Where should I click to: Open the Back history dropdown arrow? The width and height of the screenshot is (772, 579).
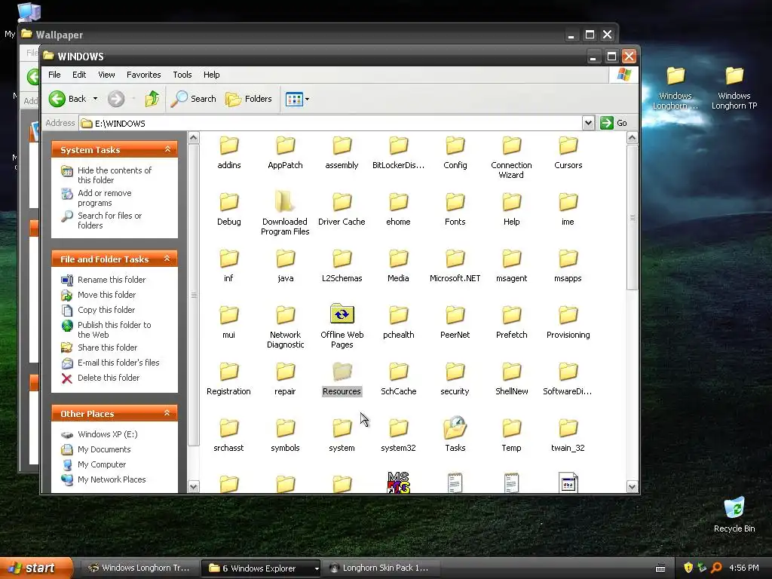[95, 99]
